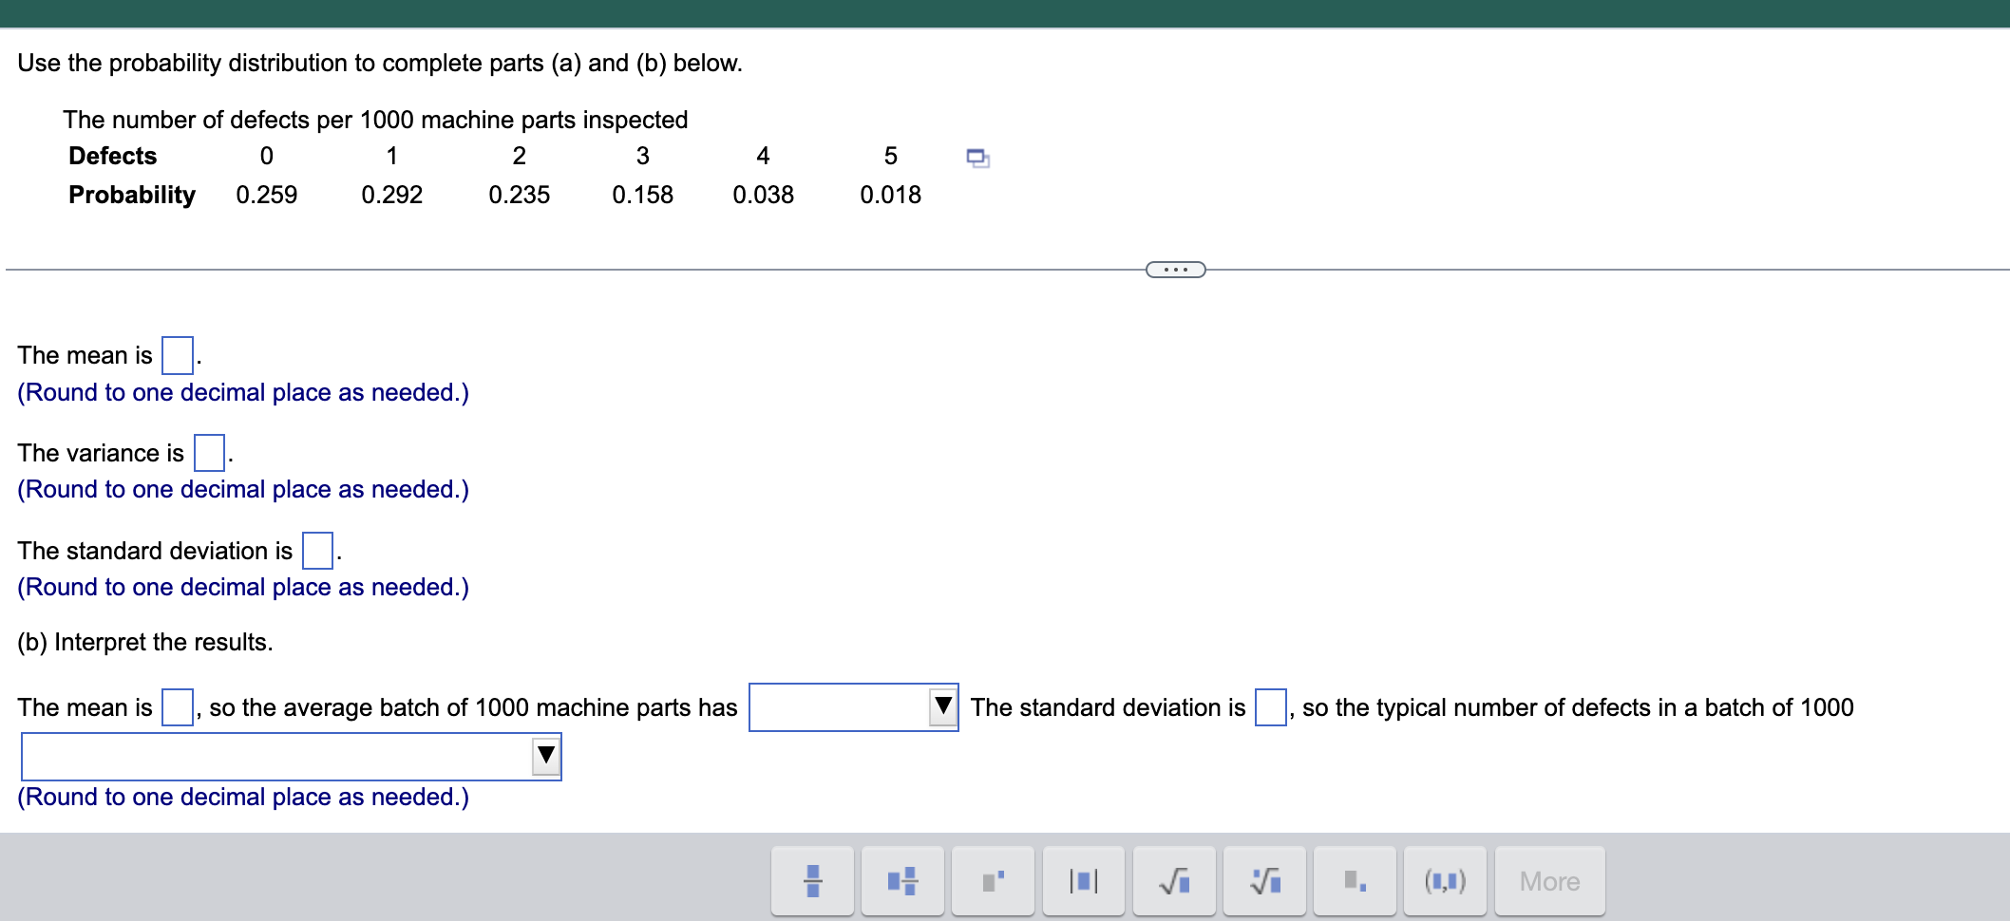2010x921 pixels.
Task: Insert the ordered pair template
Action: [1445, 881]
